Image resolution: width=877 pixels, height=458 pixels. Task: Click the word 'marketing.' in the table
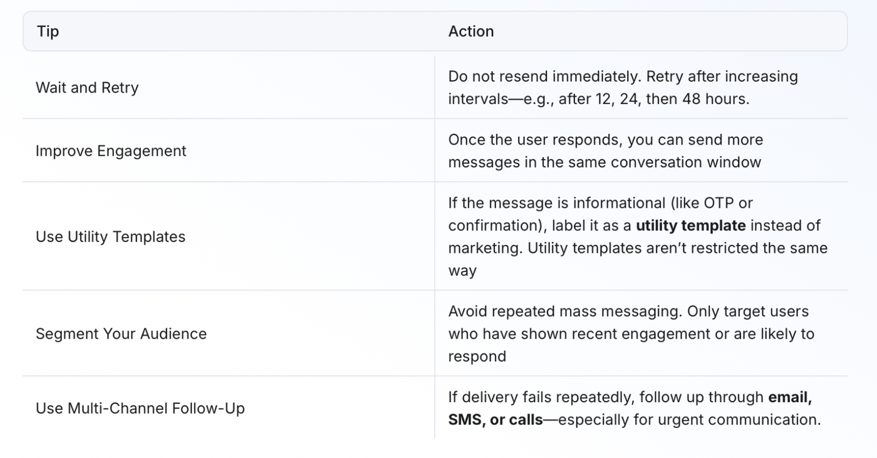[x=485, y=248]
